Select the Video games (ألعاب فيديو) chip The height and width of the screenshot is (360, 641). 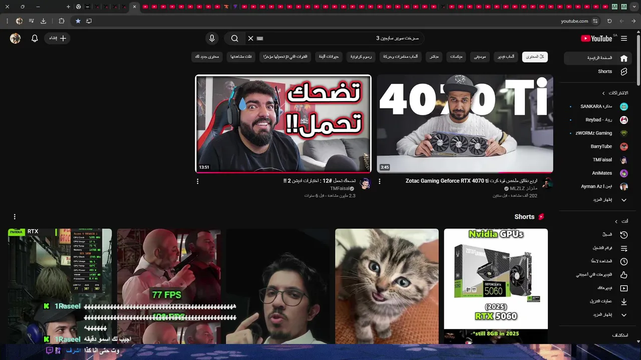506,57
